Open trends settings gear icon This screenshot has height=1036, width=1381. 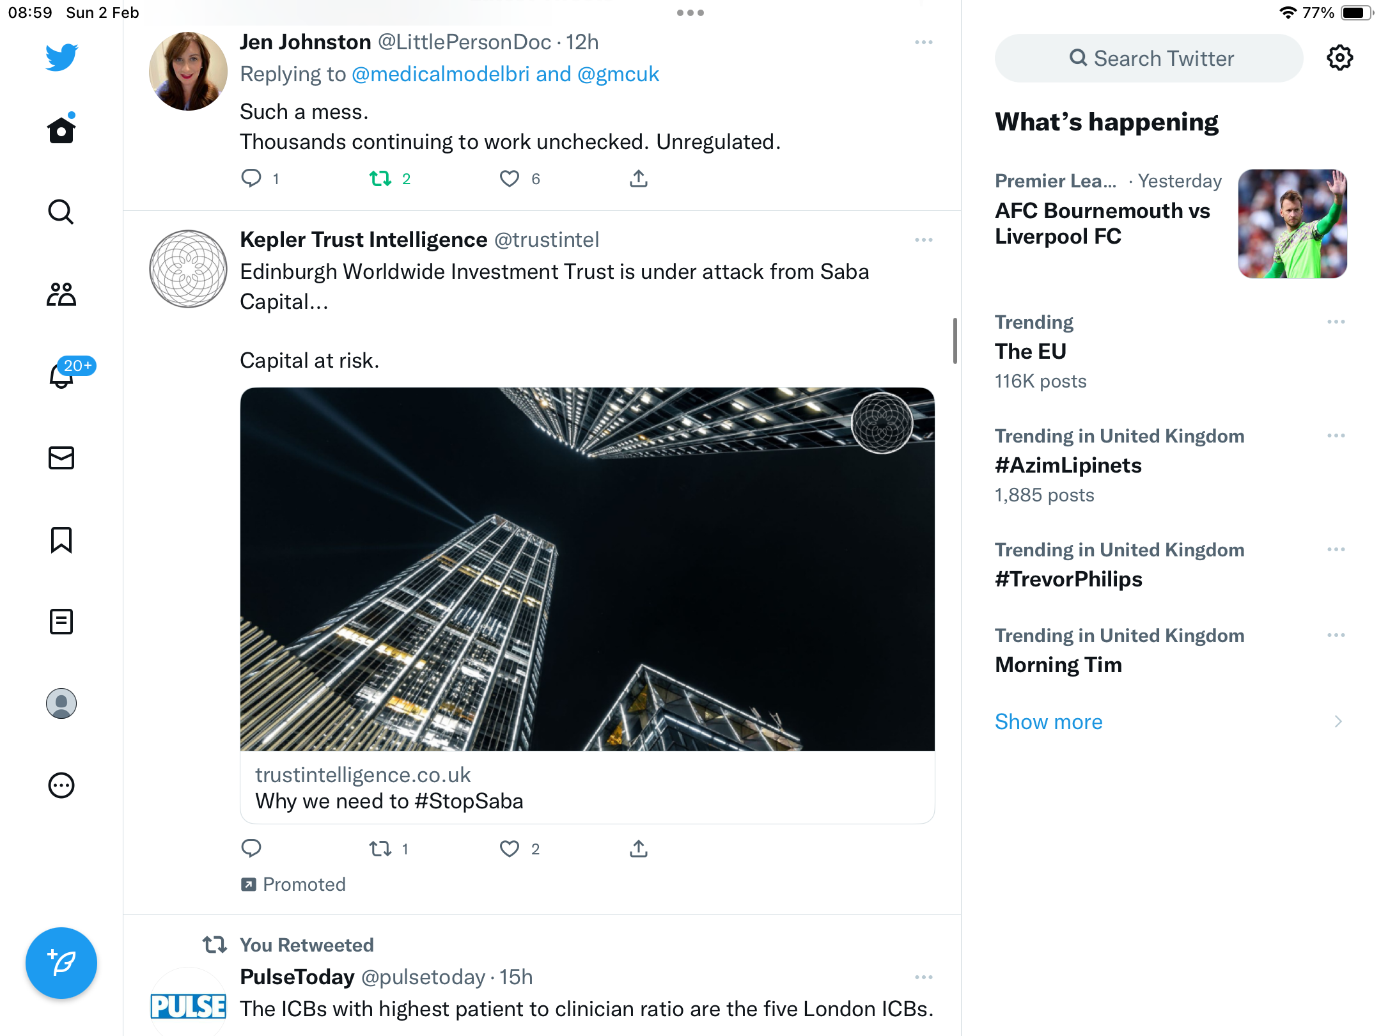click(x=1339, y=58)
